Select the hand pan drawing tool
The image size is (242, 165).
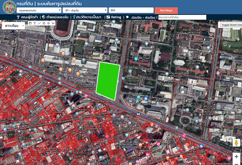pos(30,24)
